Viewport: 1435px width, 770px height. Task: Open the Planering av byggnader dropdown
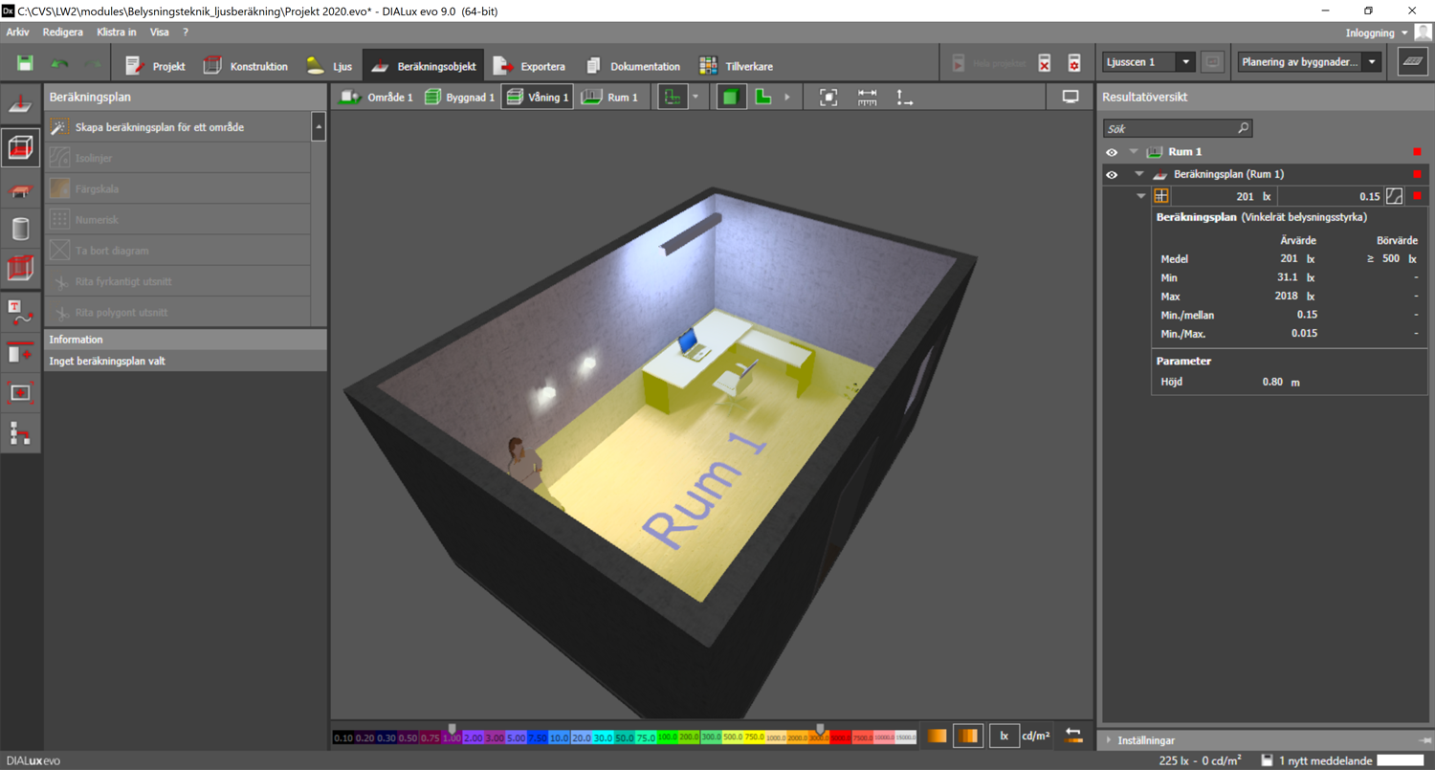[1373, 62]
